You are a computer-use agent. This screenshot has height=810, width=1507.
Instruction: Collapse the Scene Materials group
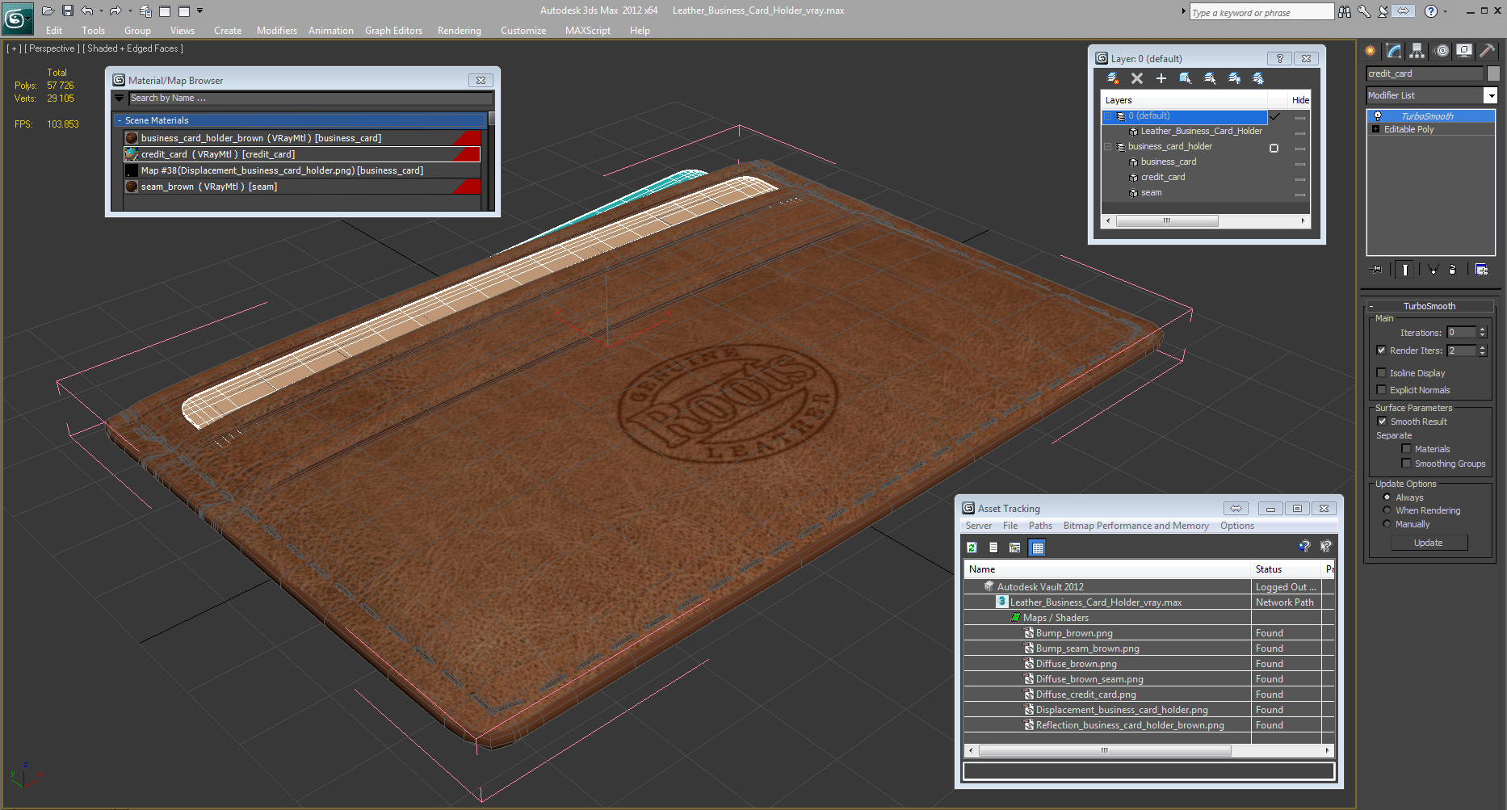click(120, 120)
